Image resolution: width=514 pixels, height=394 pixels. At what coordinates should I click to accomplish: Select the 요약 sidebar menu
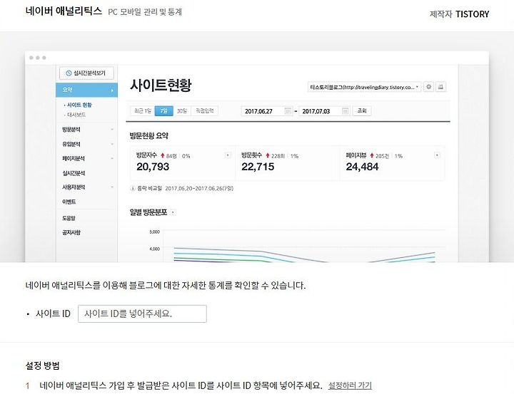tap(86, 90)
